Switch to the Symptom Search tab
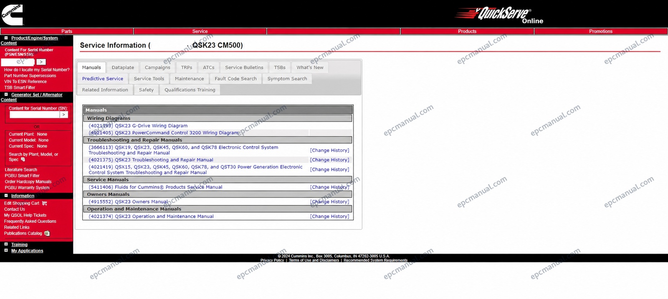The image size is (668, 299). [x=287, y=78]
